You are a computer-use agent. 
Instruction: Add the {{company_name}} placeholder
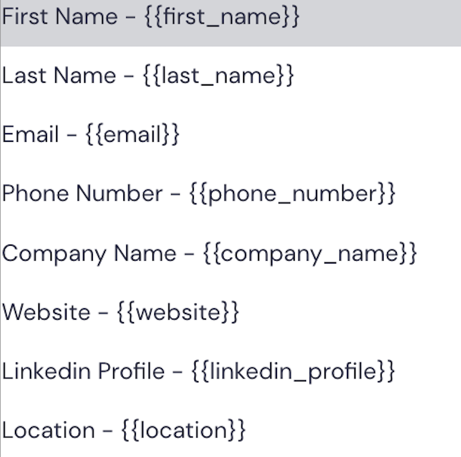pos(310,254)
